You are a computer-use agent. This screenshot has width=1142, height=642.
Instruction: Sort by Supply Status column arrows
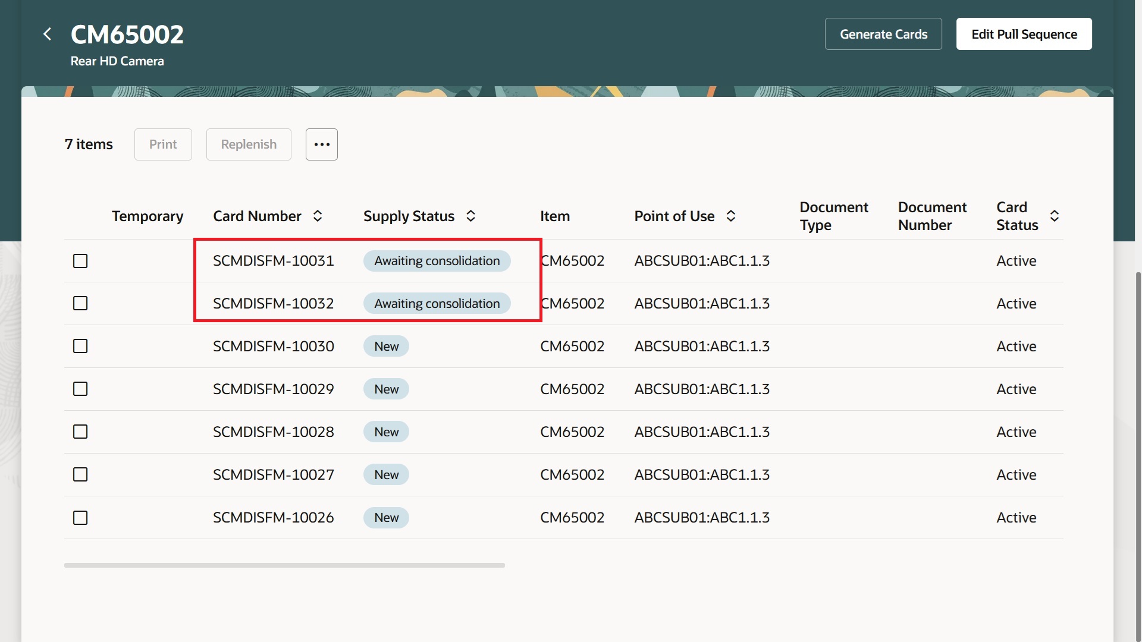tap(470, 216)
